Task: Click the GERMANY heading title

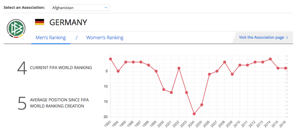Action: tap(68, 22)
